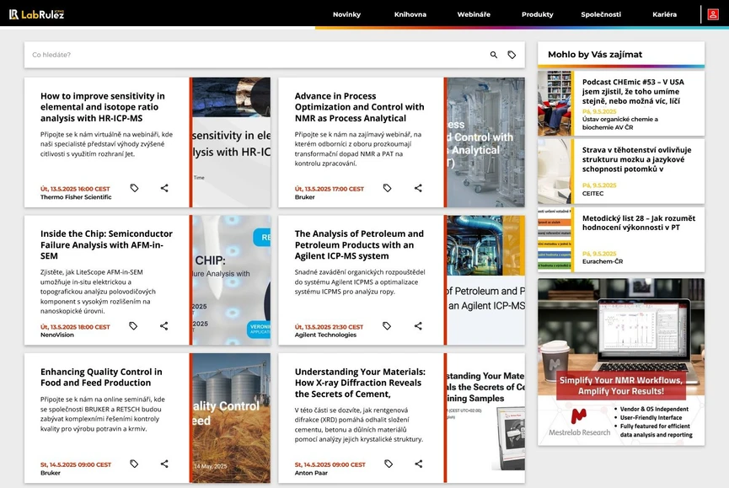Open the tag filter icon in search bar
Viewport: 729px width, 488px height.
(x=512, y=55)
